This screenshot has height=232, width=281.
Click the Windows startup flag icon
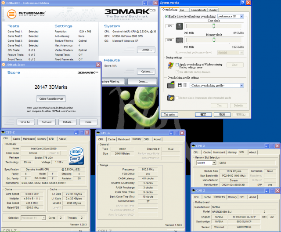click(x=171, y=65)
